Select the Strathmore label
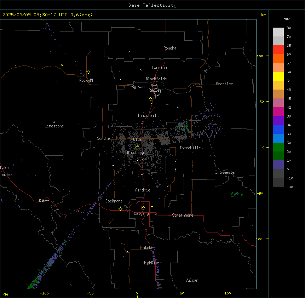 click(x=183, y=215)
